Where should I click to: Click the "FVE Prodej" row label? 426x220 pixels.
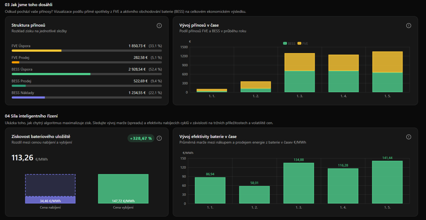(x=21, y=57)
